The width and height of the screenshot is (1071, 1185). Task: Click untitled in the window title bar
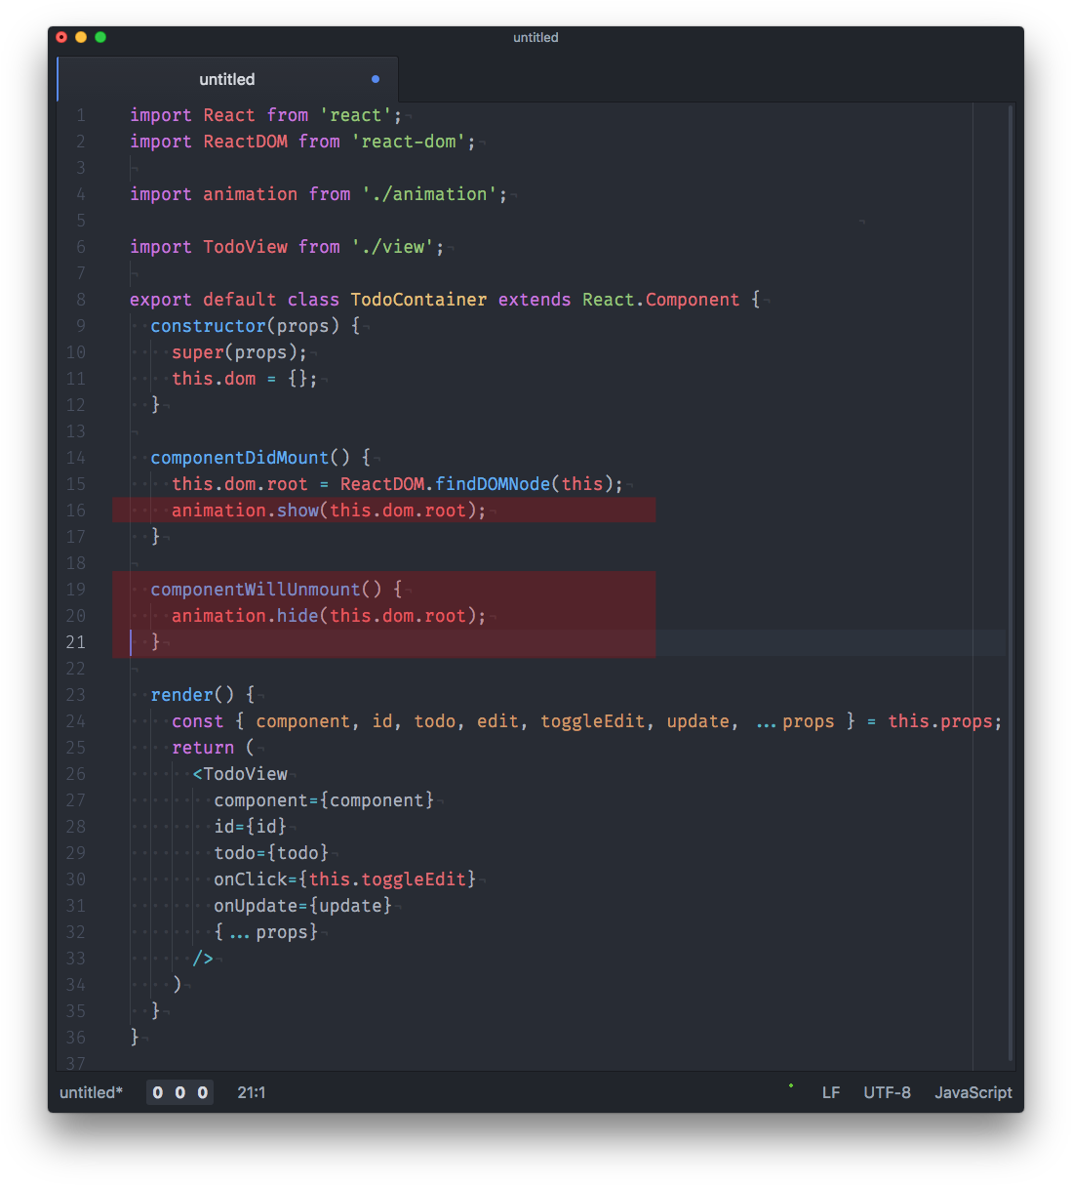[535, 37]
